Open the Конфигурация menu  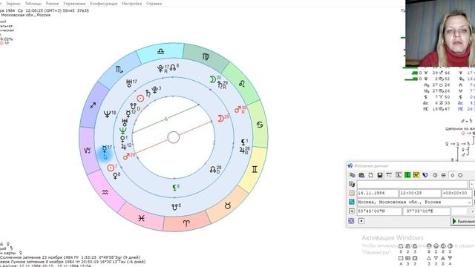tap(104, 4)
